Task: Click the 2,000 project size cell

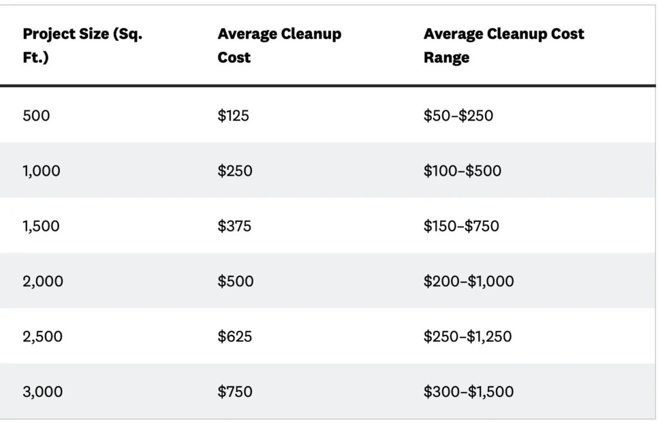Action: point(43,282)
